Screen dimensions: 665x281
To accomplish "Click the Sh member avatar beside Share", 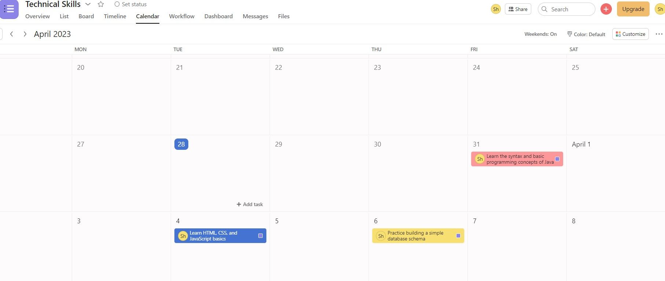I will [x=496, y=9].
